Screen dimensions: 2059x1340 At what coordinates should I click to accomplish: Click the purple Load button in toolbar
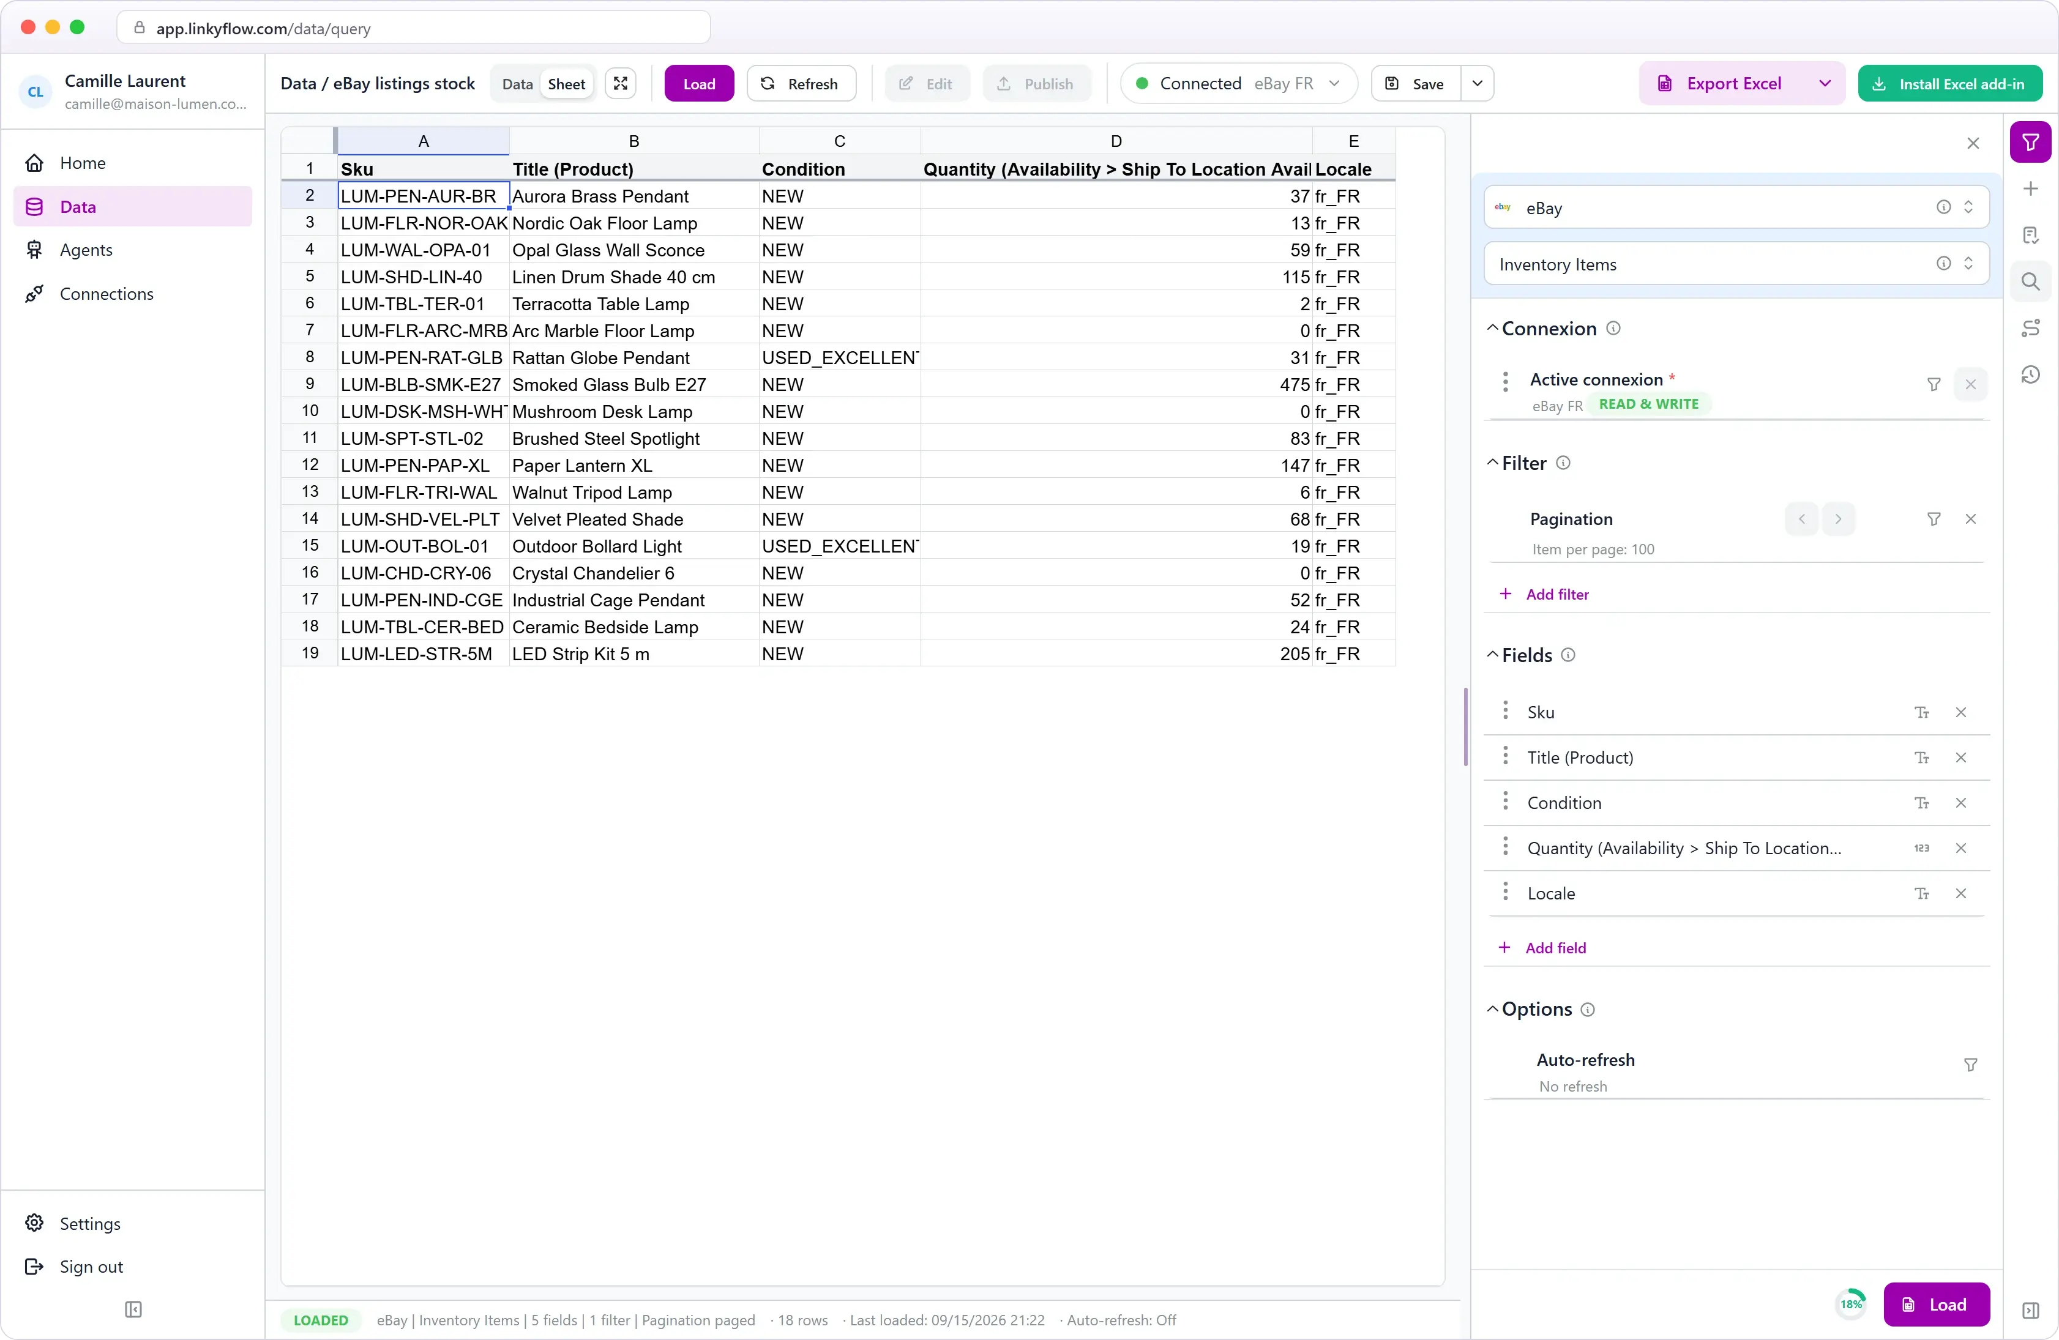(x=699, y=84)
